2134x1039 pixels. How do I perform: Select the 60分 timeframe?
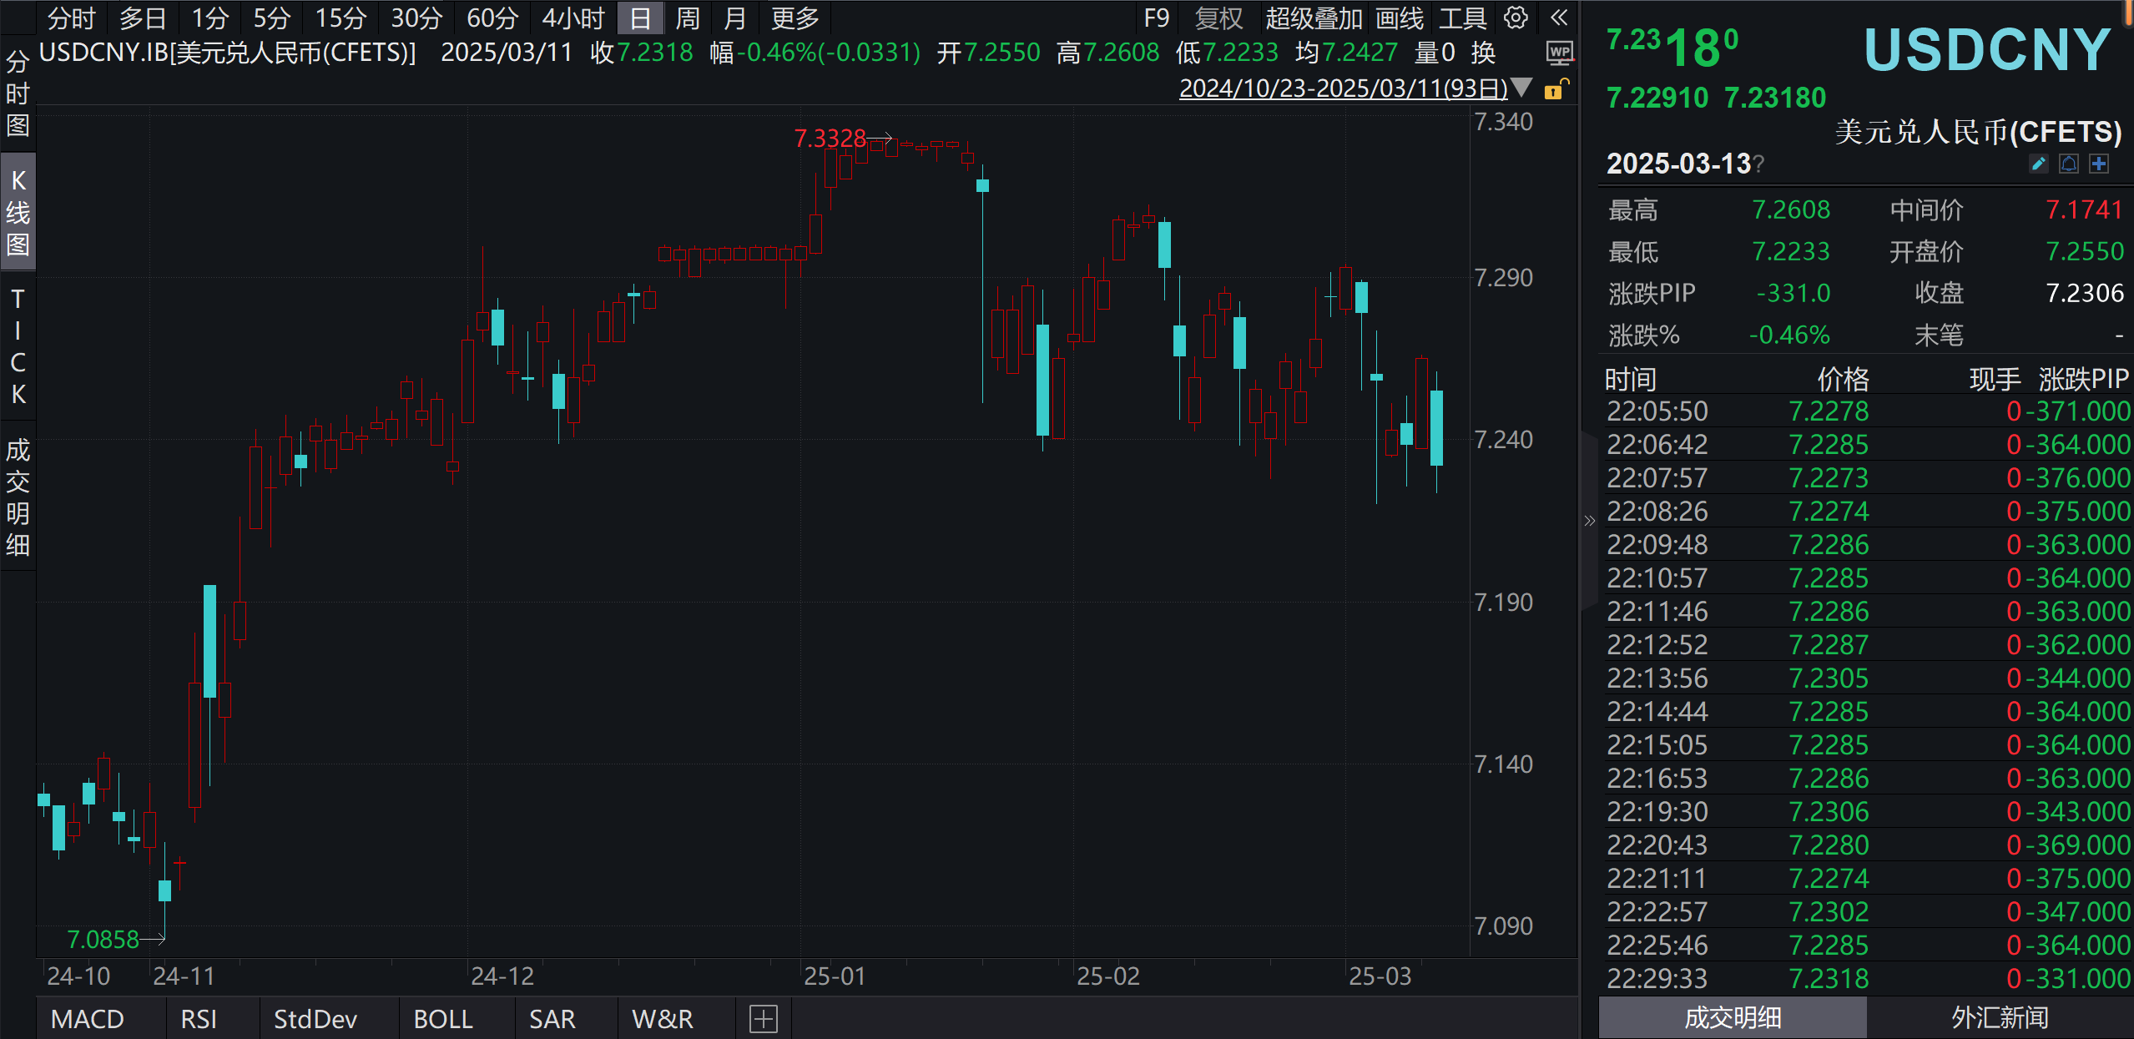coord(492,18)
